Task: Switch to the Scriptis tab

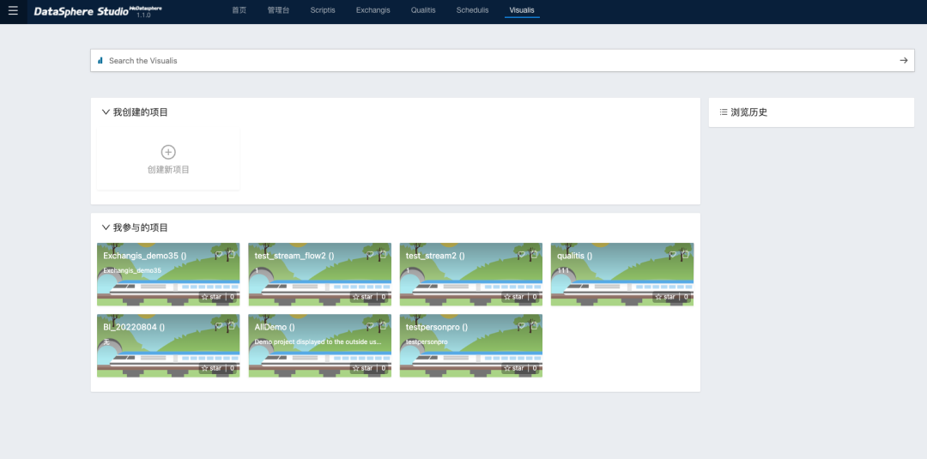Action: 323,10
